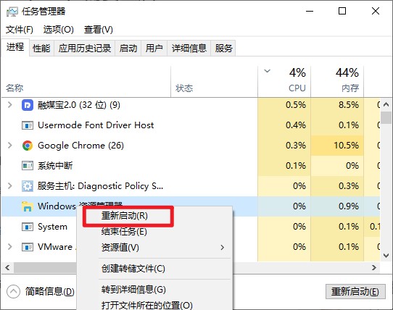Expand the Google Chrome process group

coord(9,146)
